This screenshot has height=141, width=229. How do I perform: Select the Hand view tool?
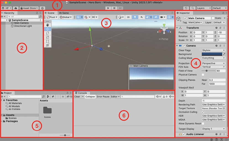pyautogui.click(x=48, y=25)
